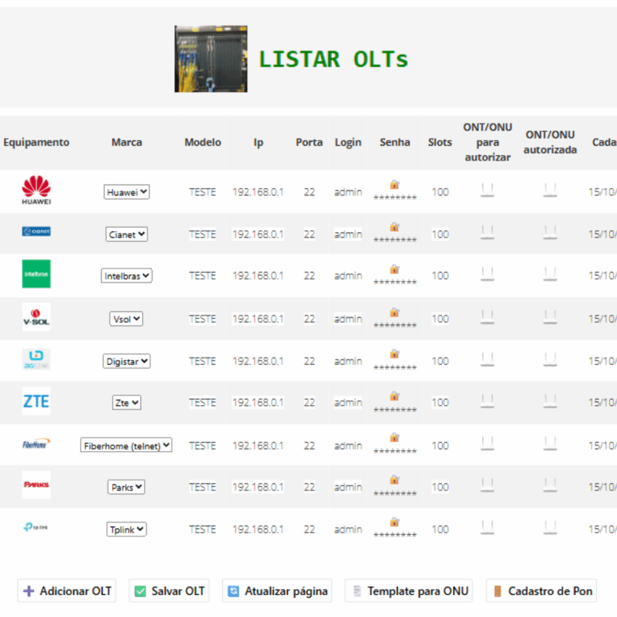Click the Adicionar OLT button
The width and height of the screenshot is (617, 617).
[66, 591]
